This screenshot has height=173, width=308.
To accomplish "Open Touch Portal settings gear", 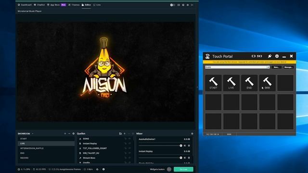I will [x=277, y=56].
